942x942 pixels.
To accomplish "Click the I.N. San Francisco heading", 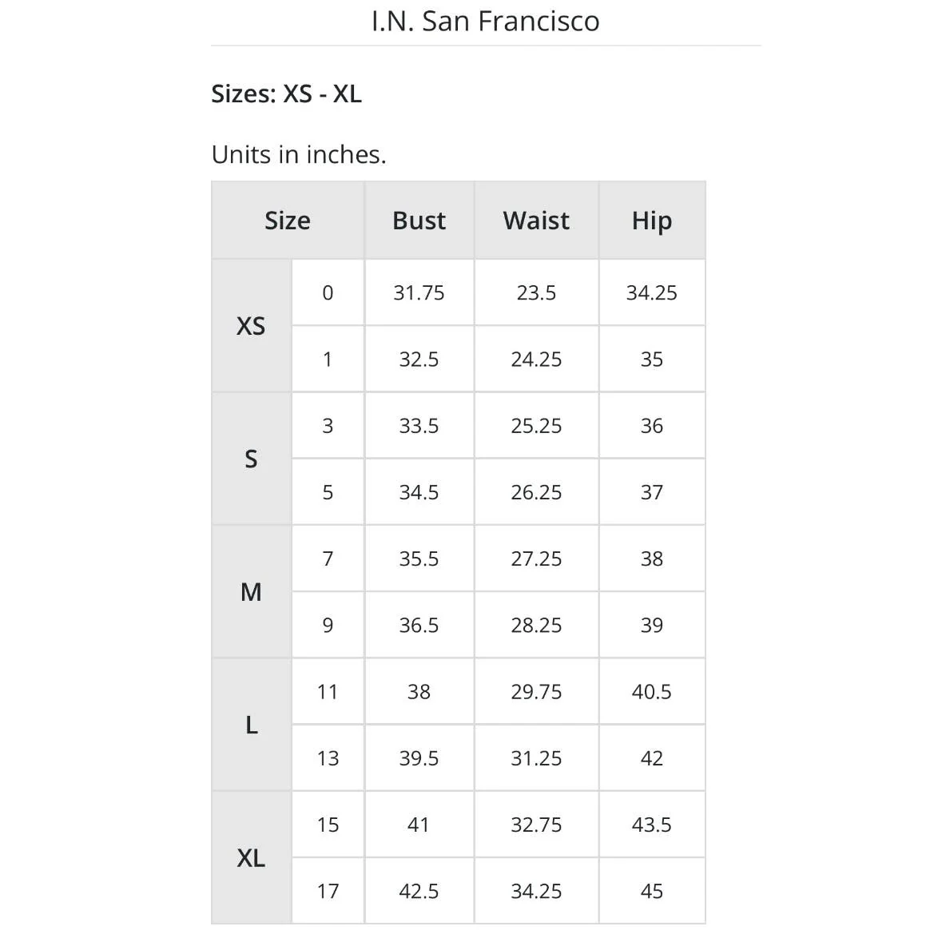I will coord(486,21).
